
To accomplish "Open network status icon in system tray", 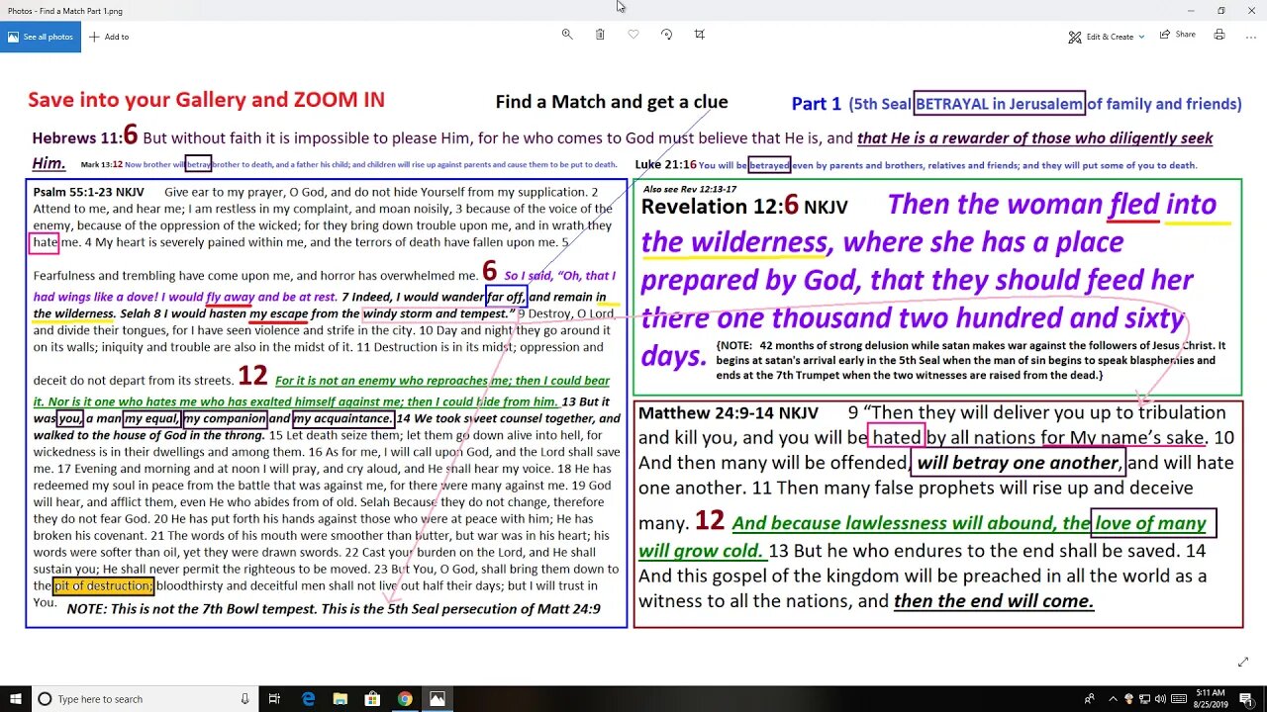I will coord(1144,698).
